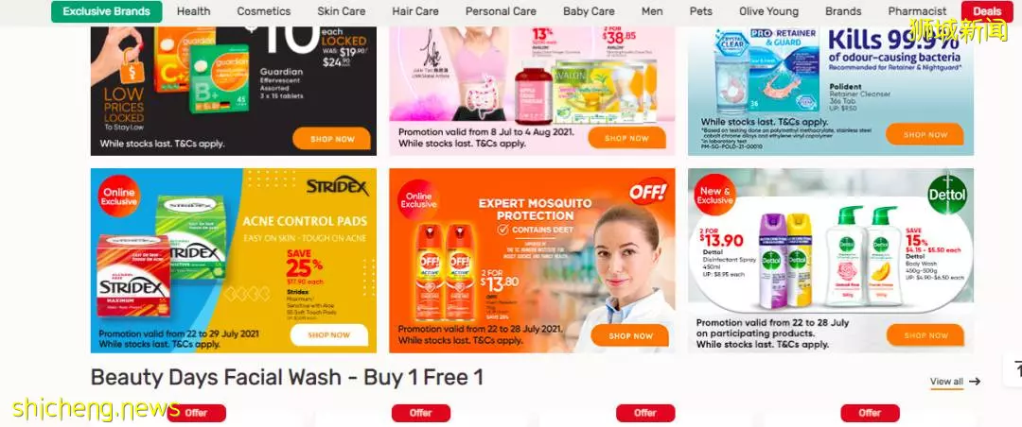Open the Avalon promotion banner image

(532, 91)
